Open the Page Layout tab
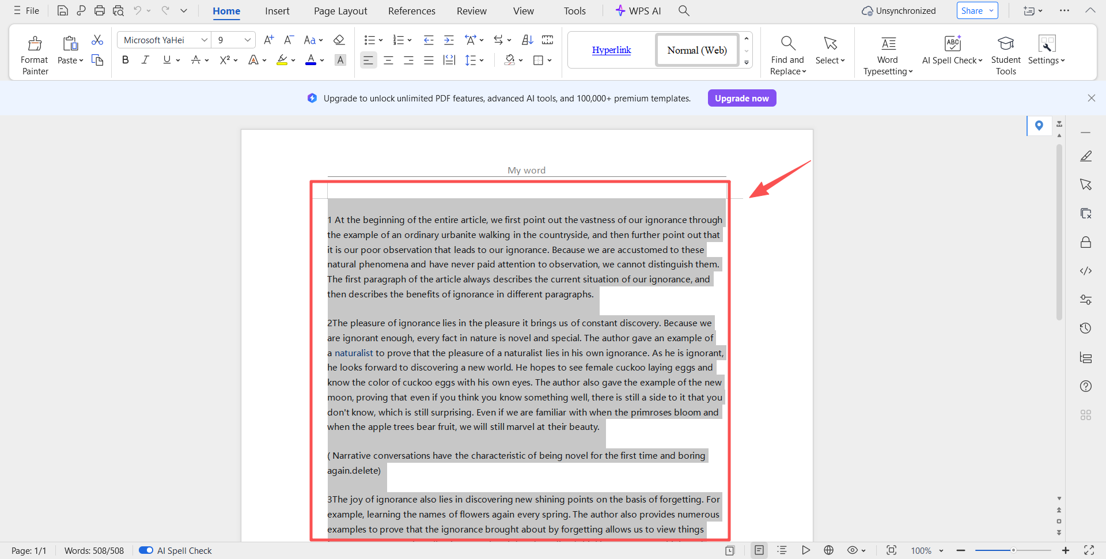 pyautogui.click(x=340, y=11)
